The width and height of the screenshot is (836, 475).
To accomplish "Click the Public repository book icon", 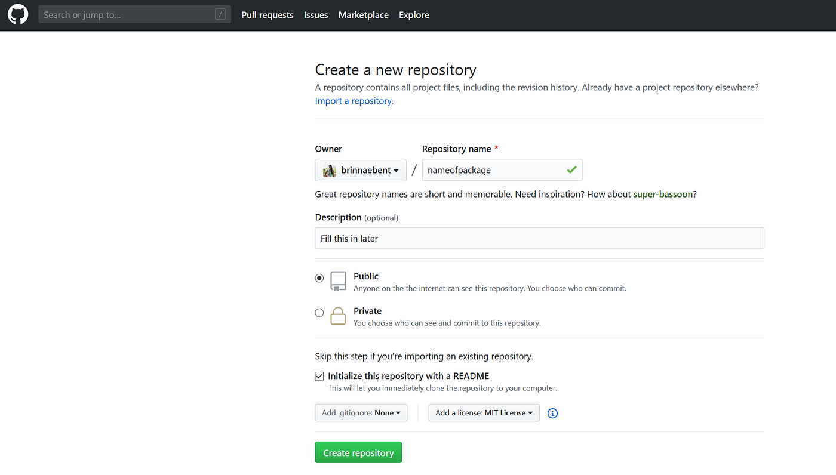I will pyautogui.click(x=338, y=282).
